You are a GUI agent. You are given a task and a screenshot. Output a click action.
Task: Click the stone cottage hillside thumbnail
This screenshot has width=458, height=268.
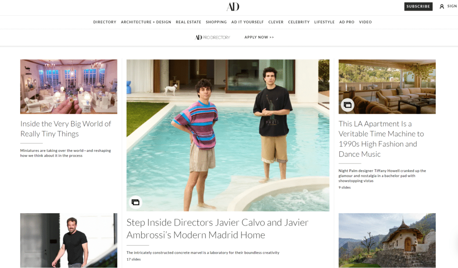coord(387,240)
